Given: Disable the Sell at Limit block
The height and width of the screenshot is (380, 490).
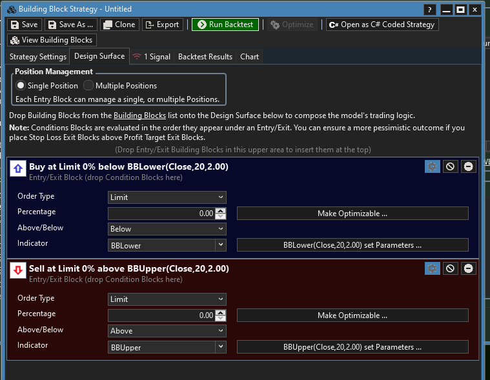Looking at the screenshot, I should (x=451, y=268).
